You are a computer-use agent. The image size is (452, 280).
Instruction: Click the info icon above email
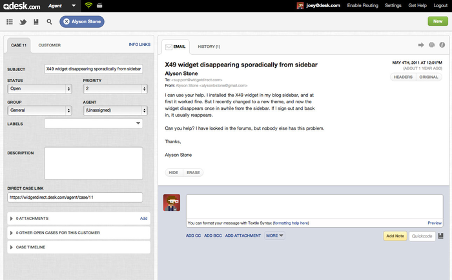click(442, 45)
